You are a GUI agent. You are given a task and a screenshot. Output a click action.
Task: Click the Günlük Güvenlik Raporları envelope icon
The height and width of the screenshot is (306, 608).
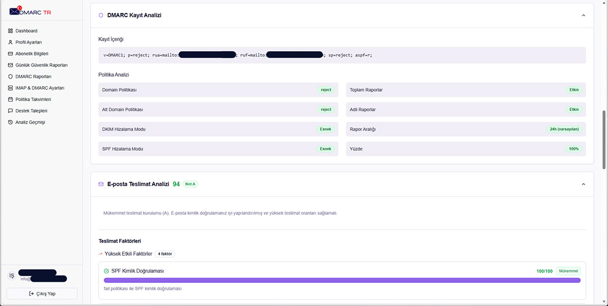[10, 65]
